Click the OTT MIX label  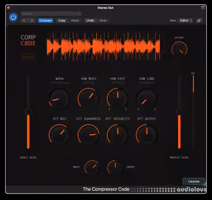[59, 119]
